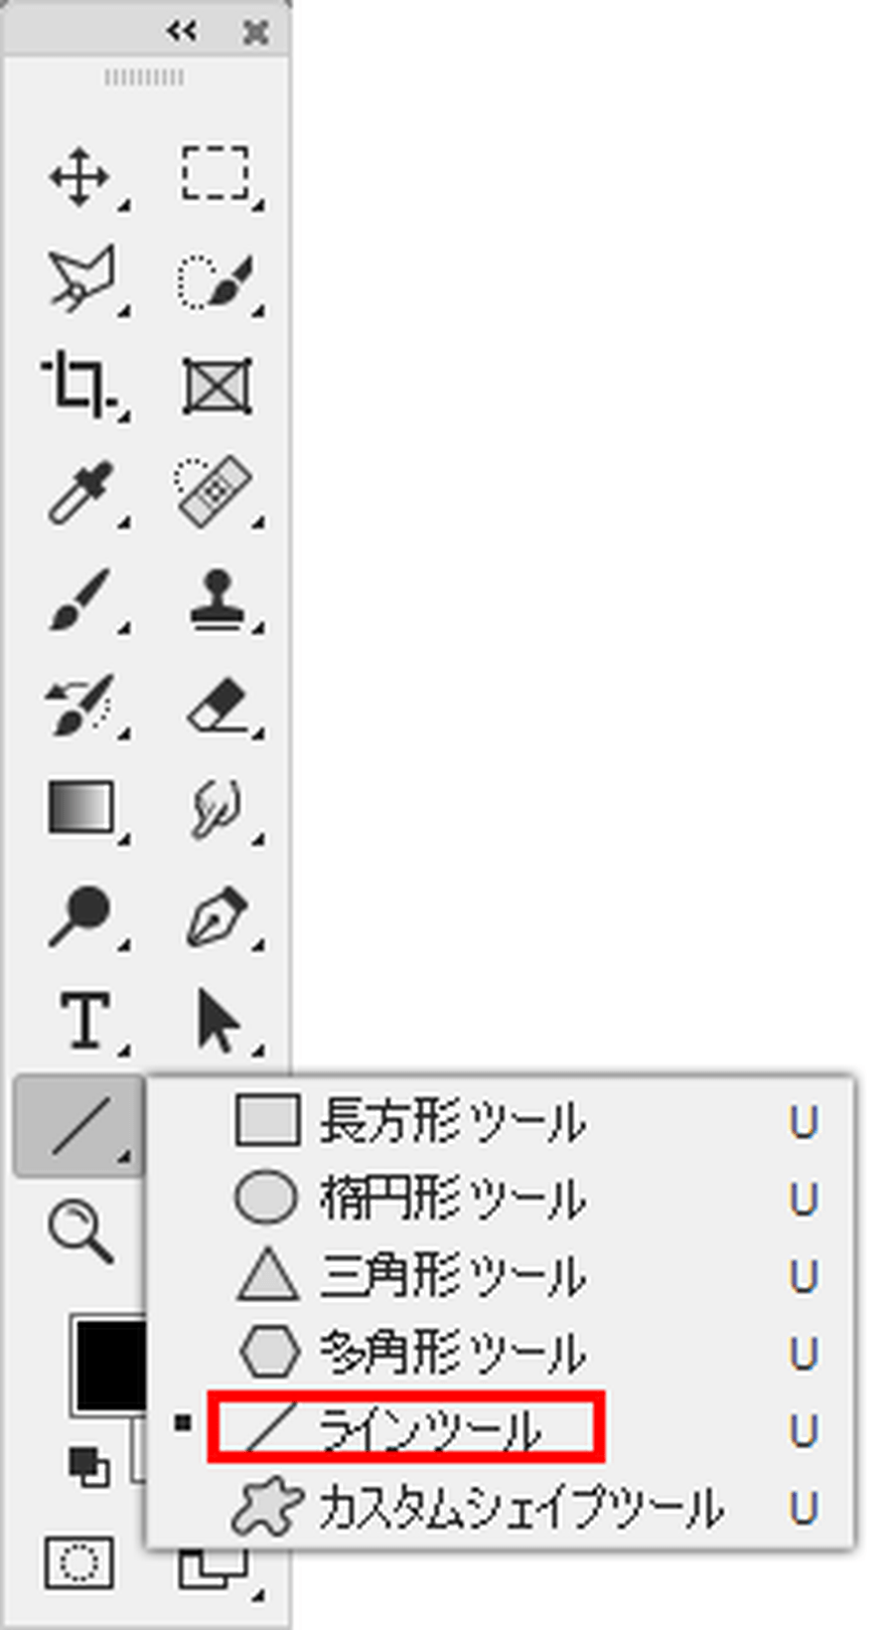This screenshot has height=1630, width=894.
Task: Click カスタムシェイプツール in the flyout
Action: coord(517,1508)
